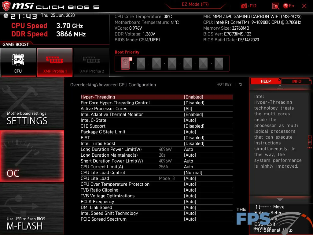
Task: Switch to EZ Mode (F7)
Action: tap(195, 4)
